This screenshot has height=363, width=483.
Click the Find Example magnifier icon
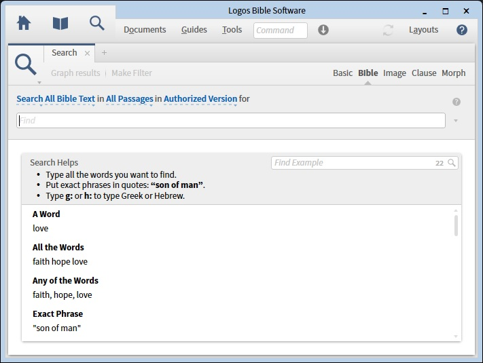coord(452,163)
